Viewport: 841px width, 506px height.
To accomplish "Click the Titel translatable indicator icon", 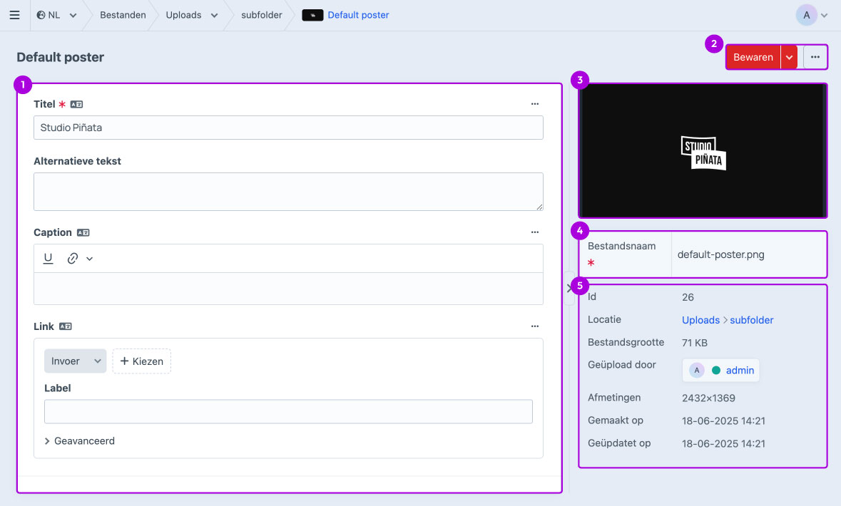I will (x=77, y=105).
